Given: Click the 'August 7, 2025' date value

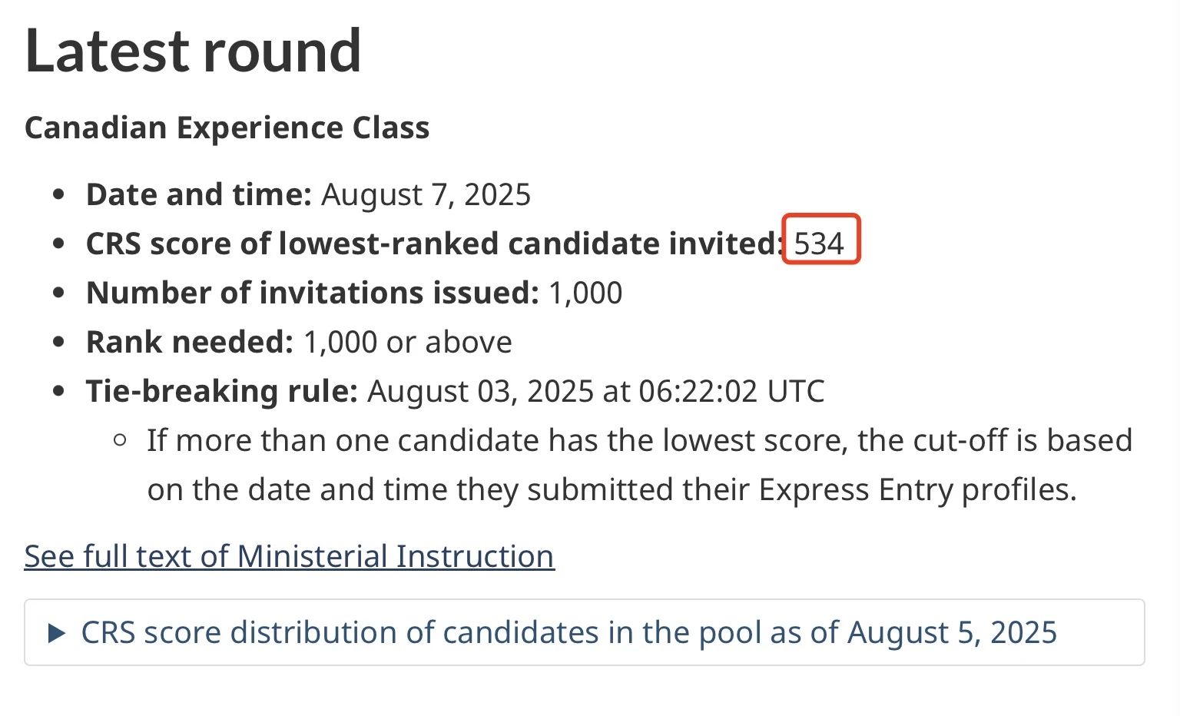Looking at the screenshot, I should [426, 194].
